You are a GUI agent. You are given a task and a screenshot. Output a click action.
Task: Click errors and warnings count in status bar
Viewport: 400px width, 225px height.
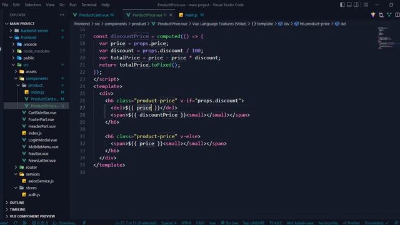point(40,222)
